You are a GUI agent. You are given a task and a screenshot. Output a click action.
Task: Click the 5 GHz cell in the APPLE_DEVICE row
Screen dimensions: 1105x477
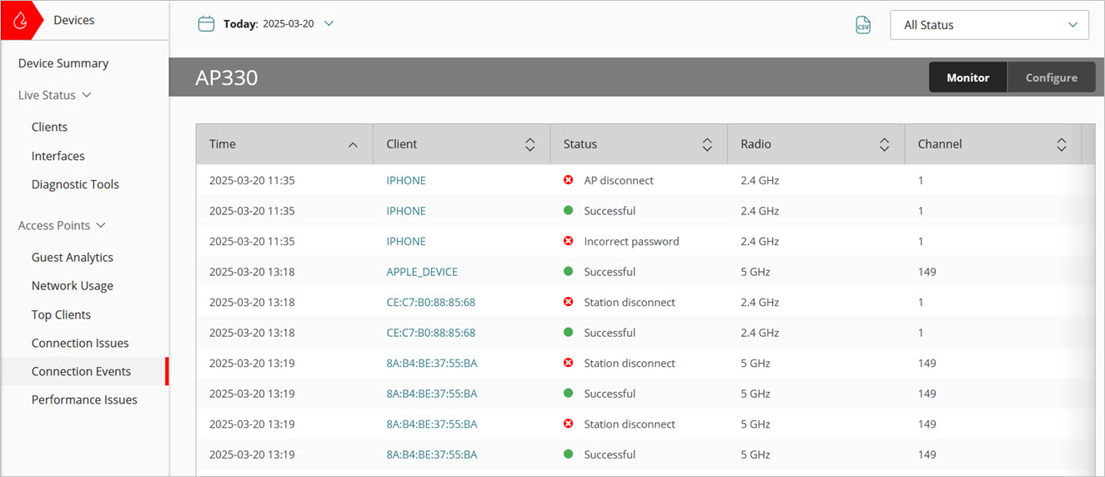coord(756,272)
